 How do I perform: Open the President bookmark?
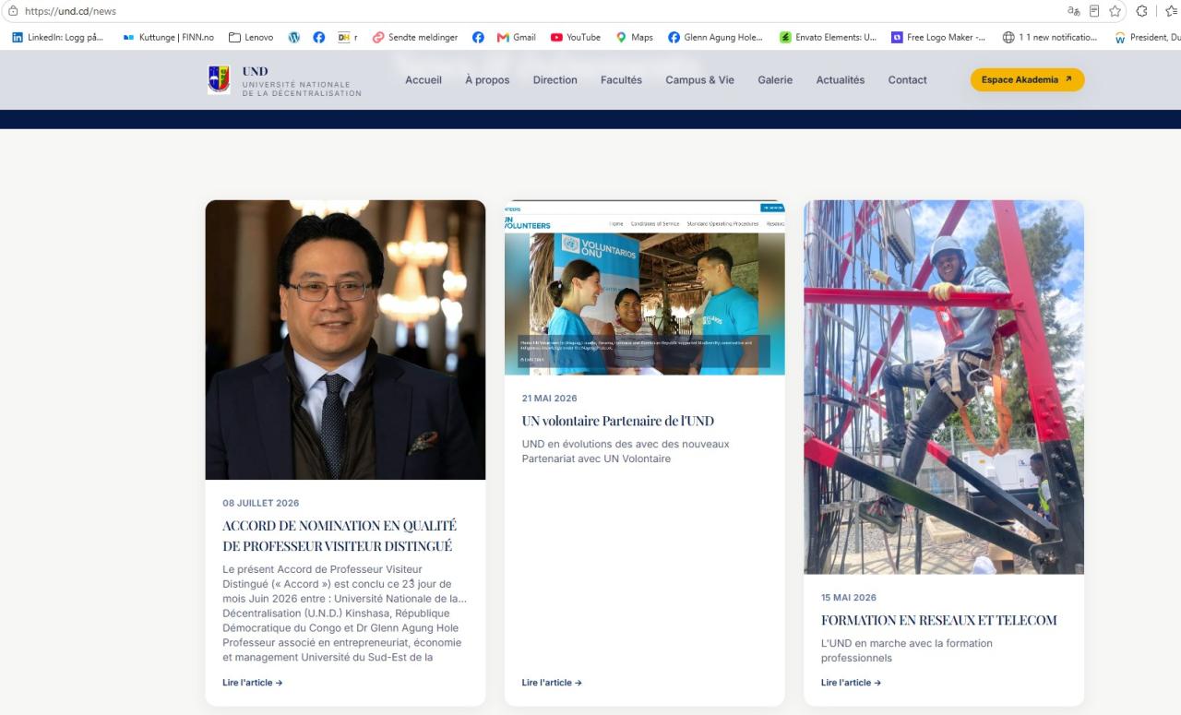click(1148, 38)
